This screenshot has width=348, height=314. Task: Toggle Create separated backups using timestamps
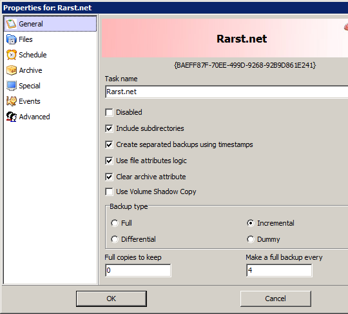[109, 144]
